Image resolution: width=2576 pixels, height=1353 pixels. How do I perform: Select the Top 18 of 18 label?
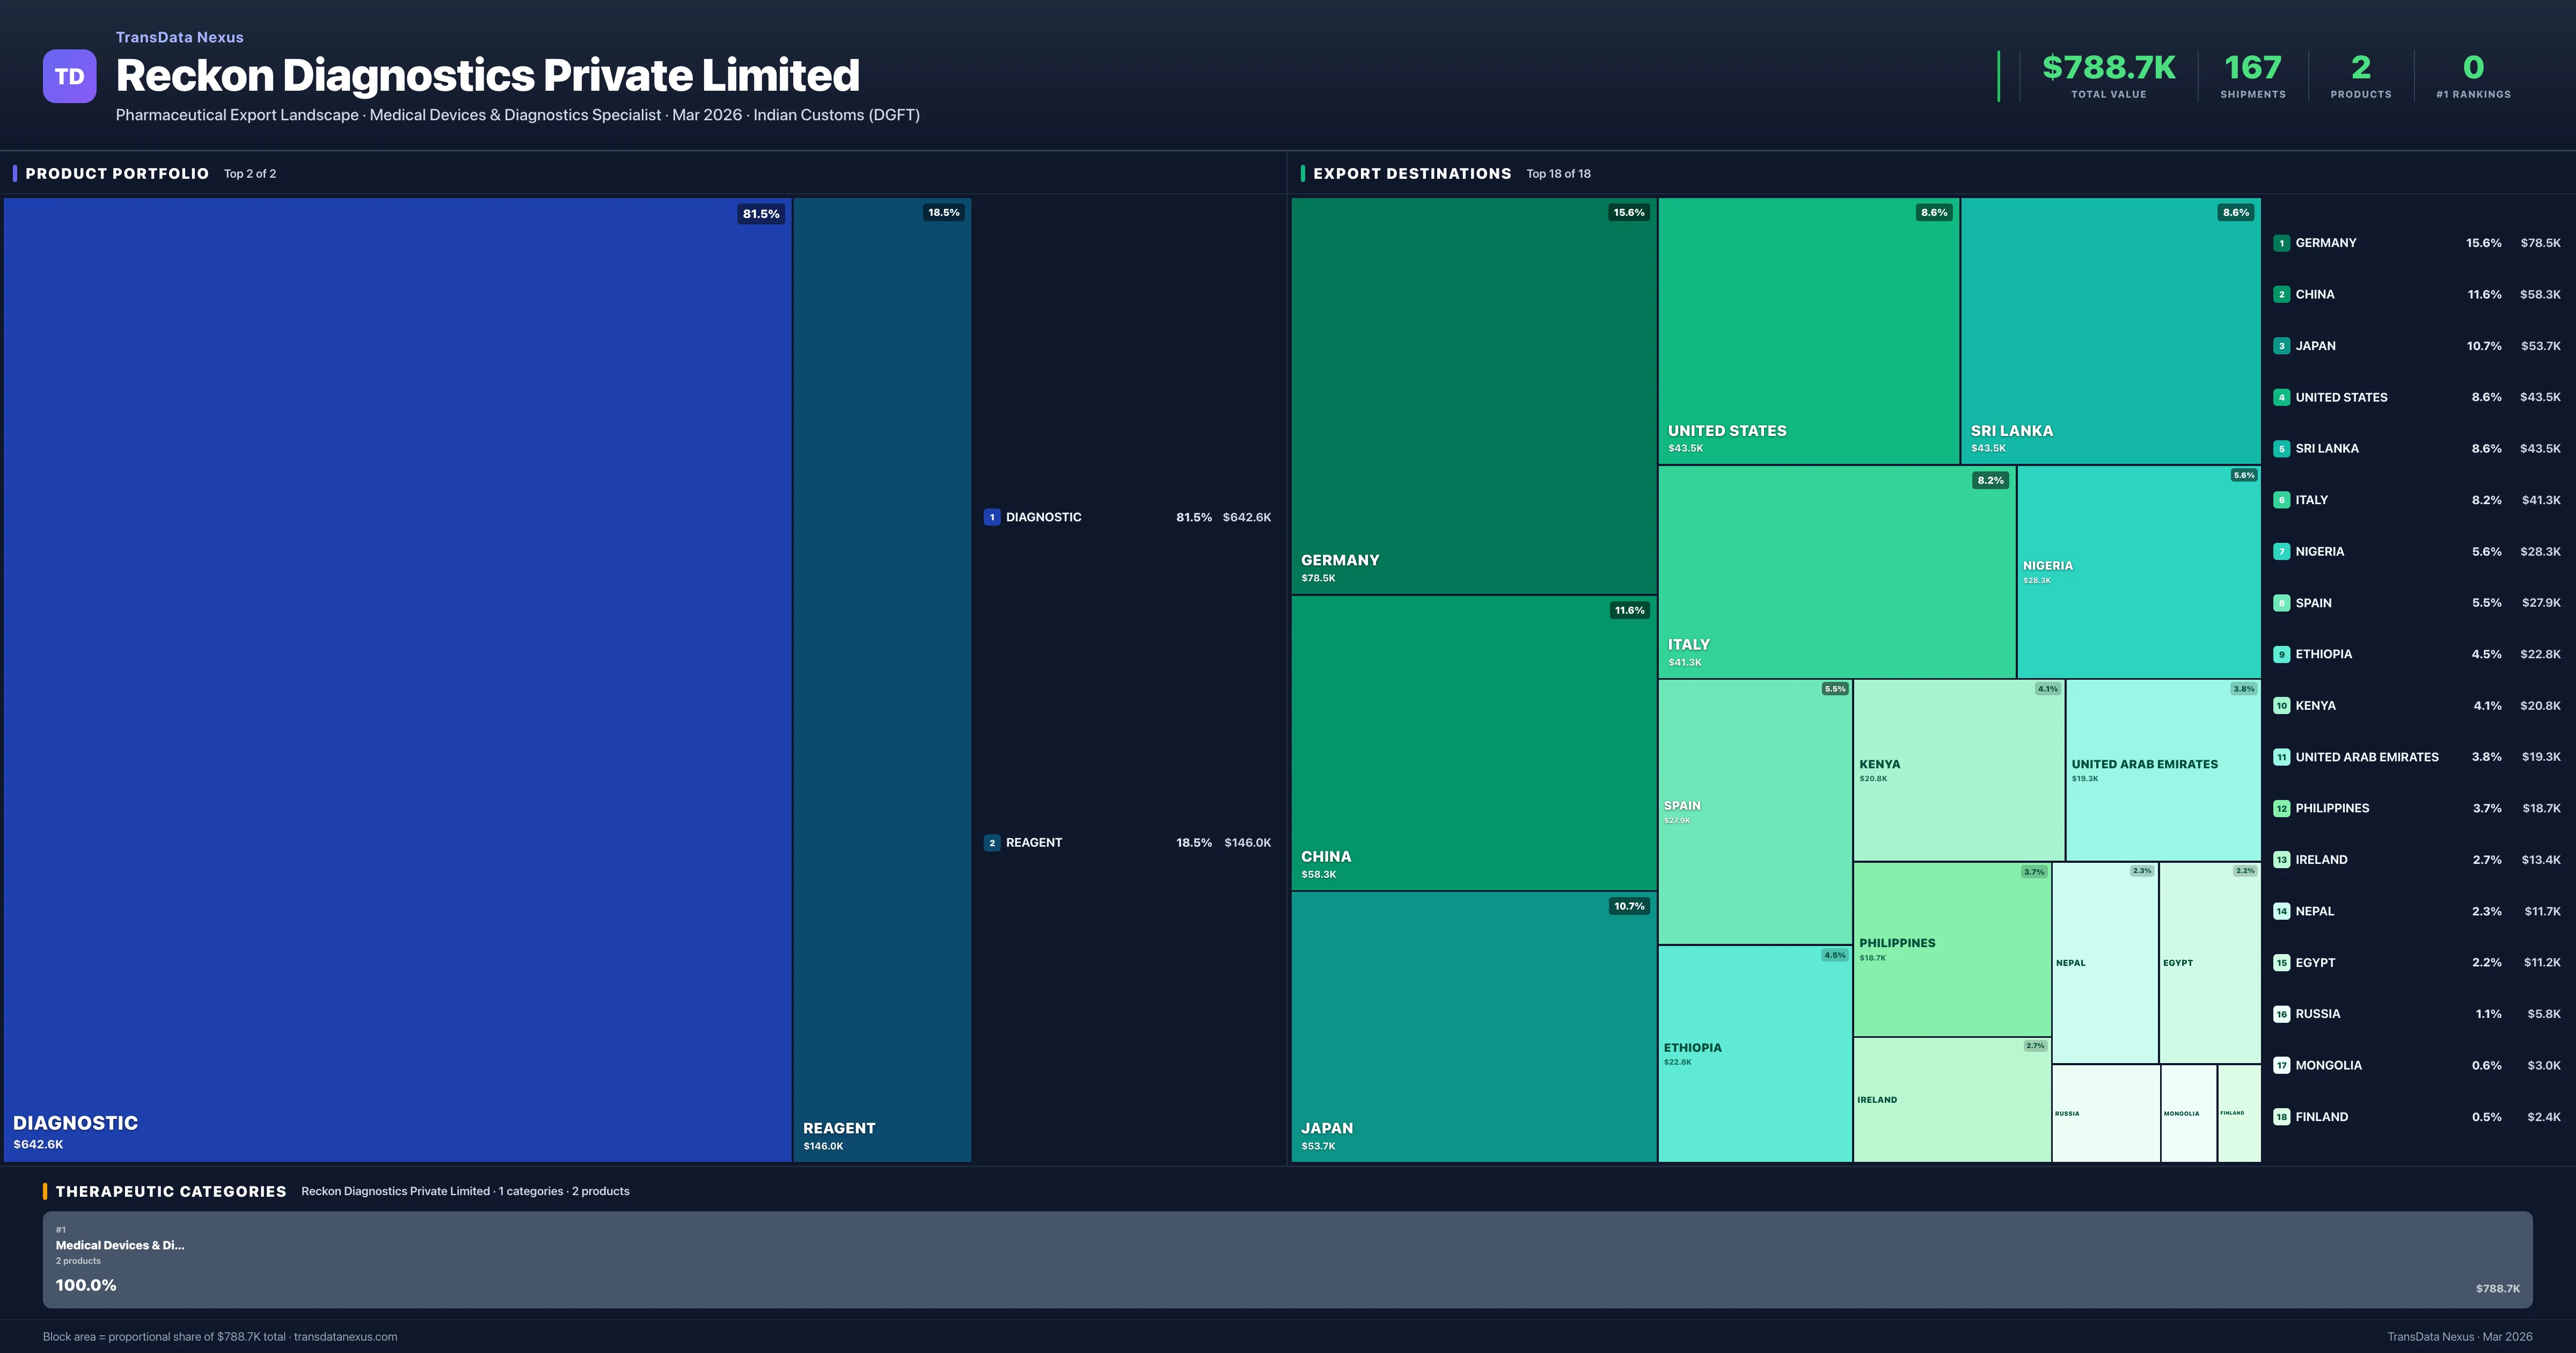1558,173
